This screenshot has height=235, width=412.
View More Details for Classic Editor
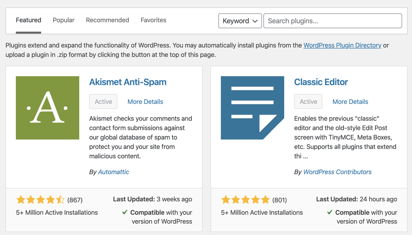coord(350,102)
